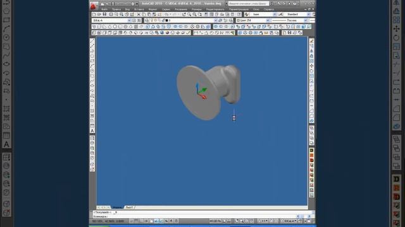Toggle Grid display in status bar

tap(137, 221)
